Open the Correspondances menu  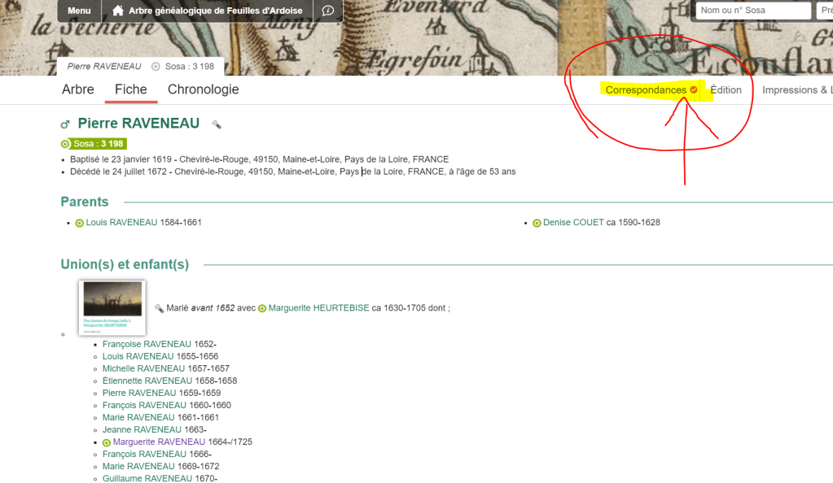click(651, 90)
